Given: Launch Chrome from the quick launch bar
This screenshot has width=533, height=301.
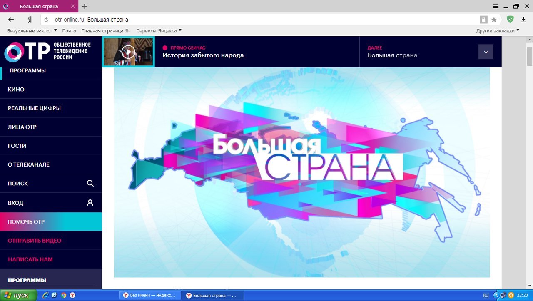Looking at the screenshot, I should click(x=63, y=295).
